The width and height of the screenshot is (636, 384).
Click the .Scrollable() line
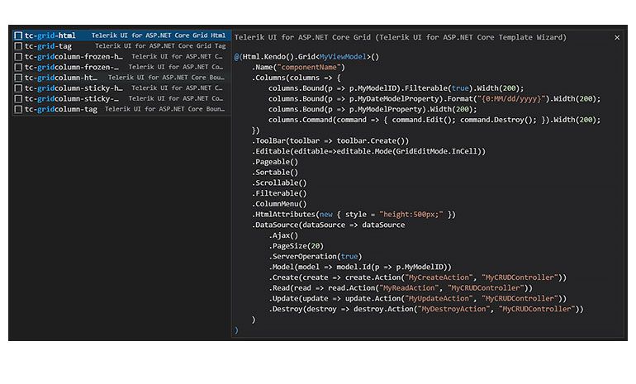click(279, 183)
